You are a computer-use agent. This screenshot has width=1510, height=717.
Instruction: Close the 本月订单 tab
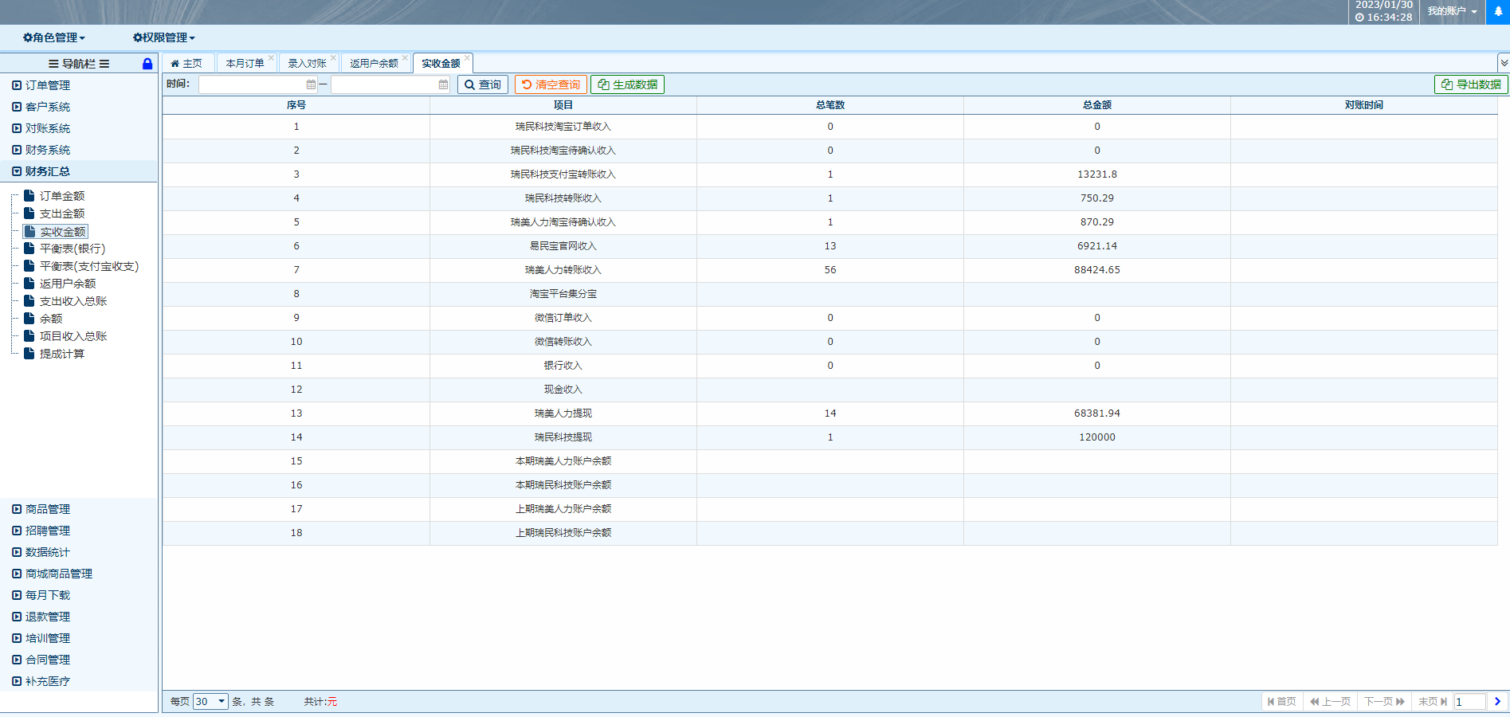coord(271,57)
